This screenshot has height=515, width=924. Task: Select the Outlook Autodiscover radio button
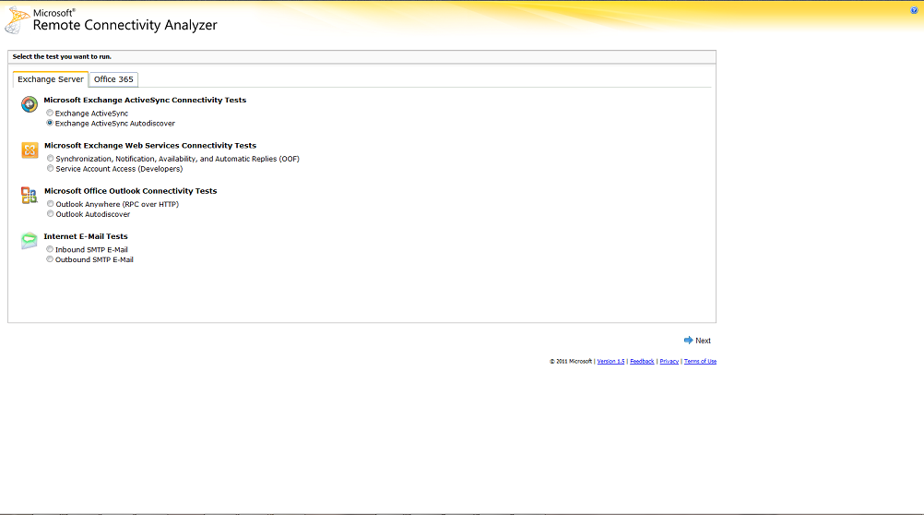(x=51, y=213)
